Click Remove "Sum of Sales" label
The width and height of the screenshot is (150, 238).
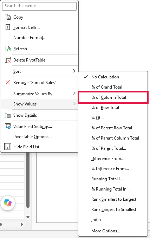coord(35,83)
